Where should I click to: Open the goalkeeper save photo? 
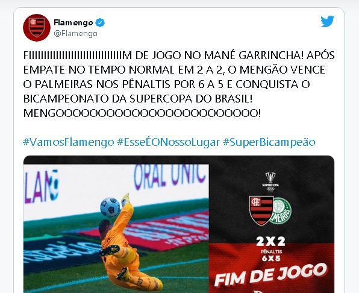point(116,228)
